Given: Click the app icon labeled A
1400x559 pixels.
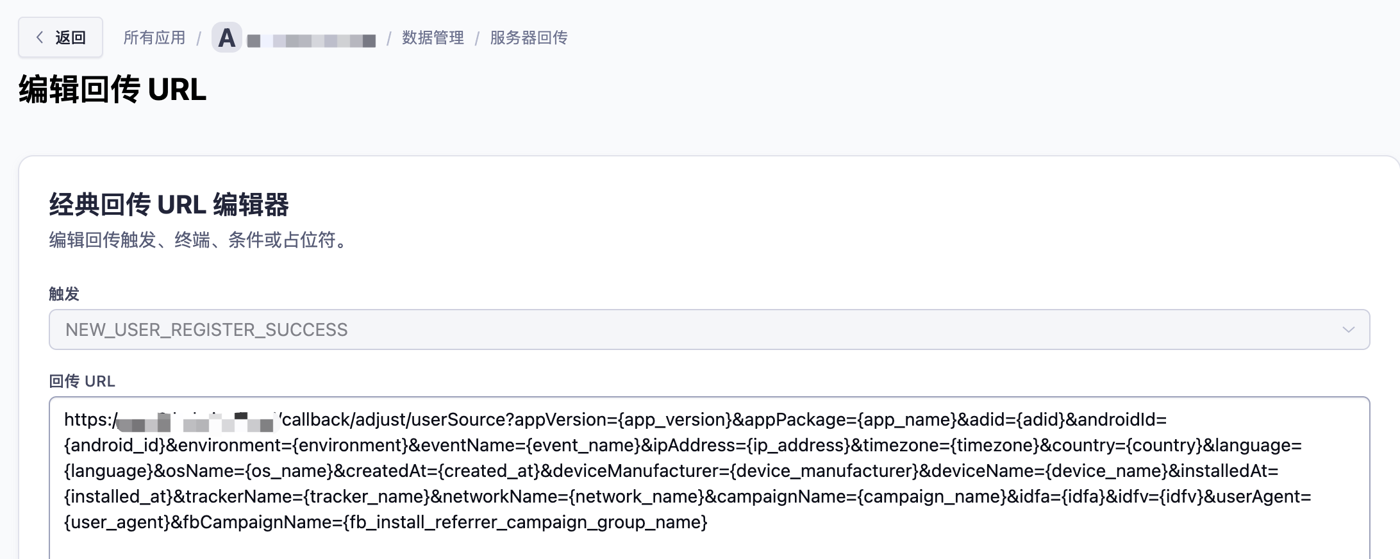Looking at the screenshot, I should click(227, 38).
